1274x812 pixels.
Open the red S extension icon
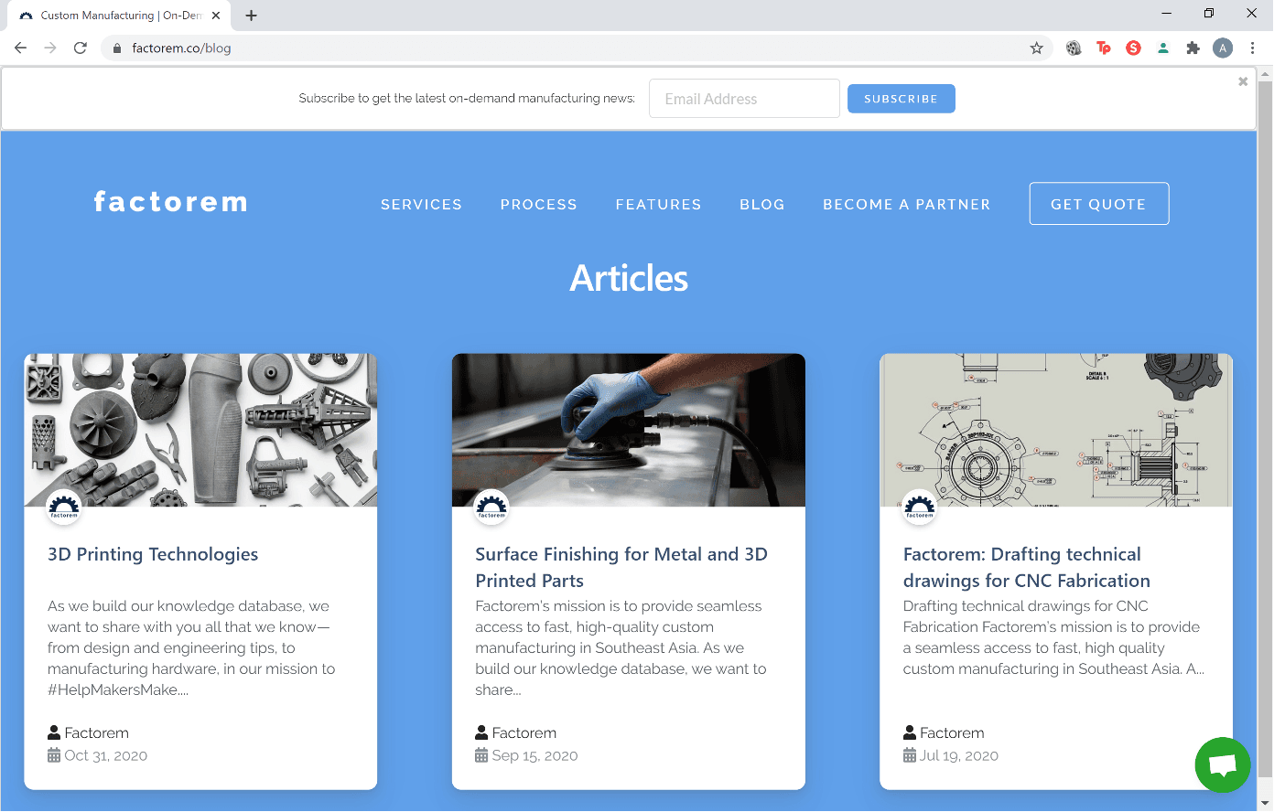pyautogui.click(x=1133, y=48)
